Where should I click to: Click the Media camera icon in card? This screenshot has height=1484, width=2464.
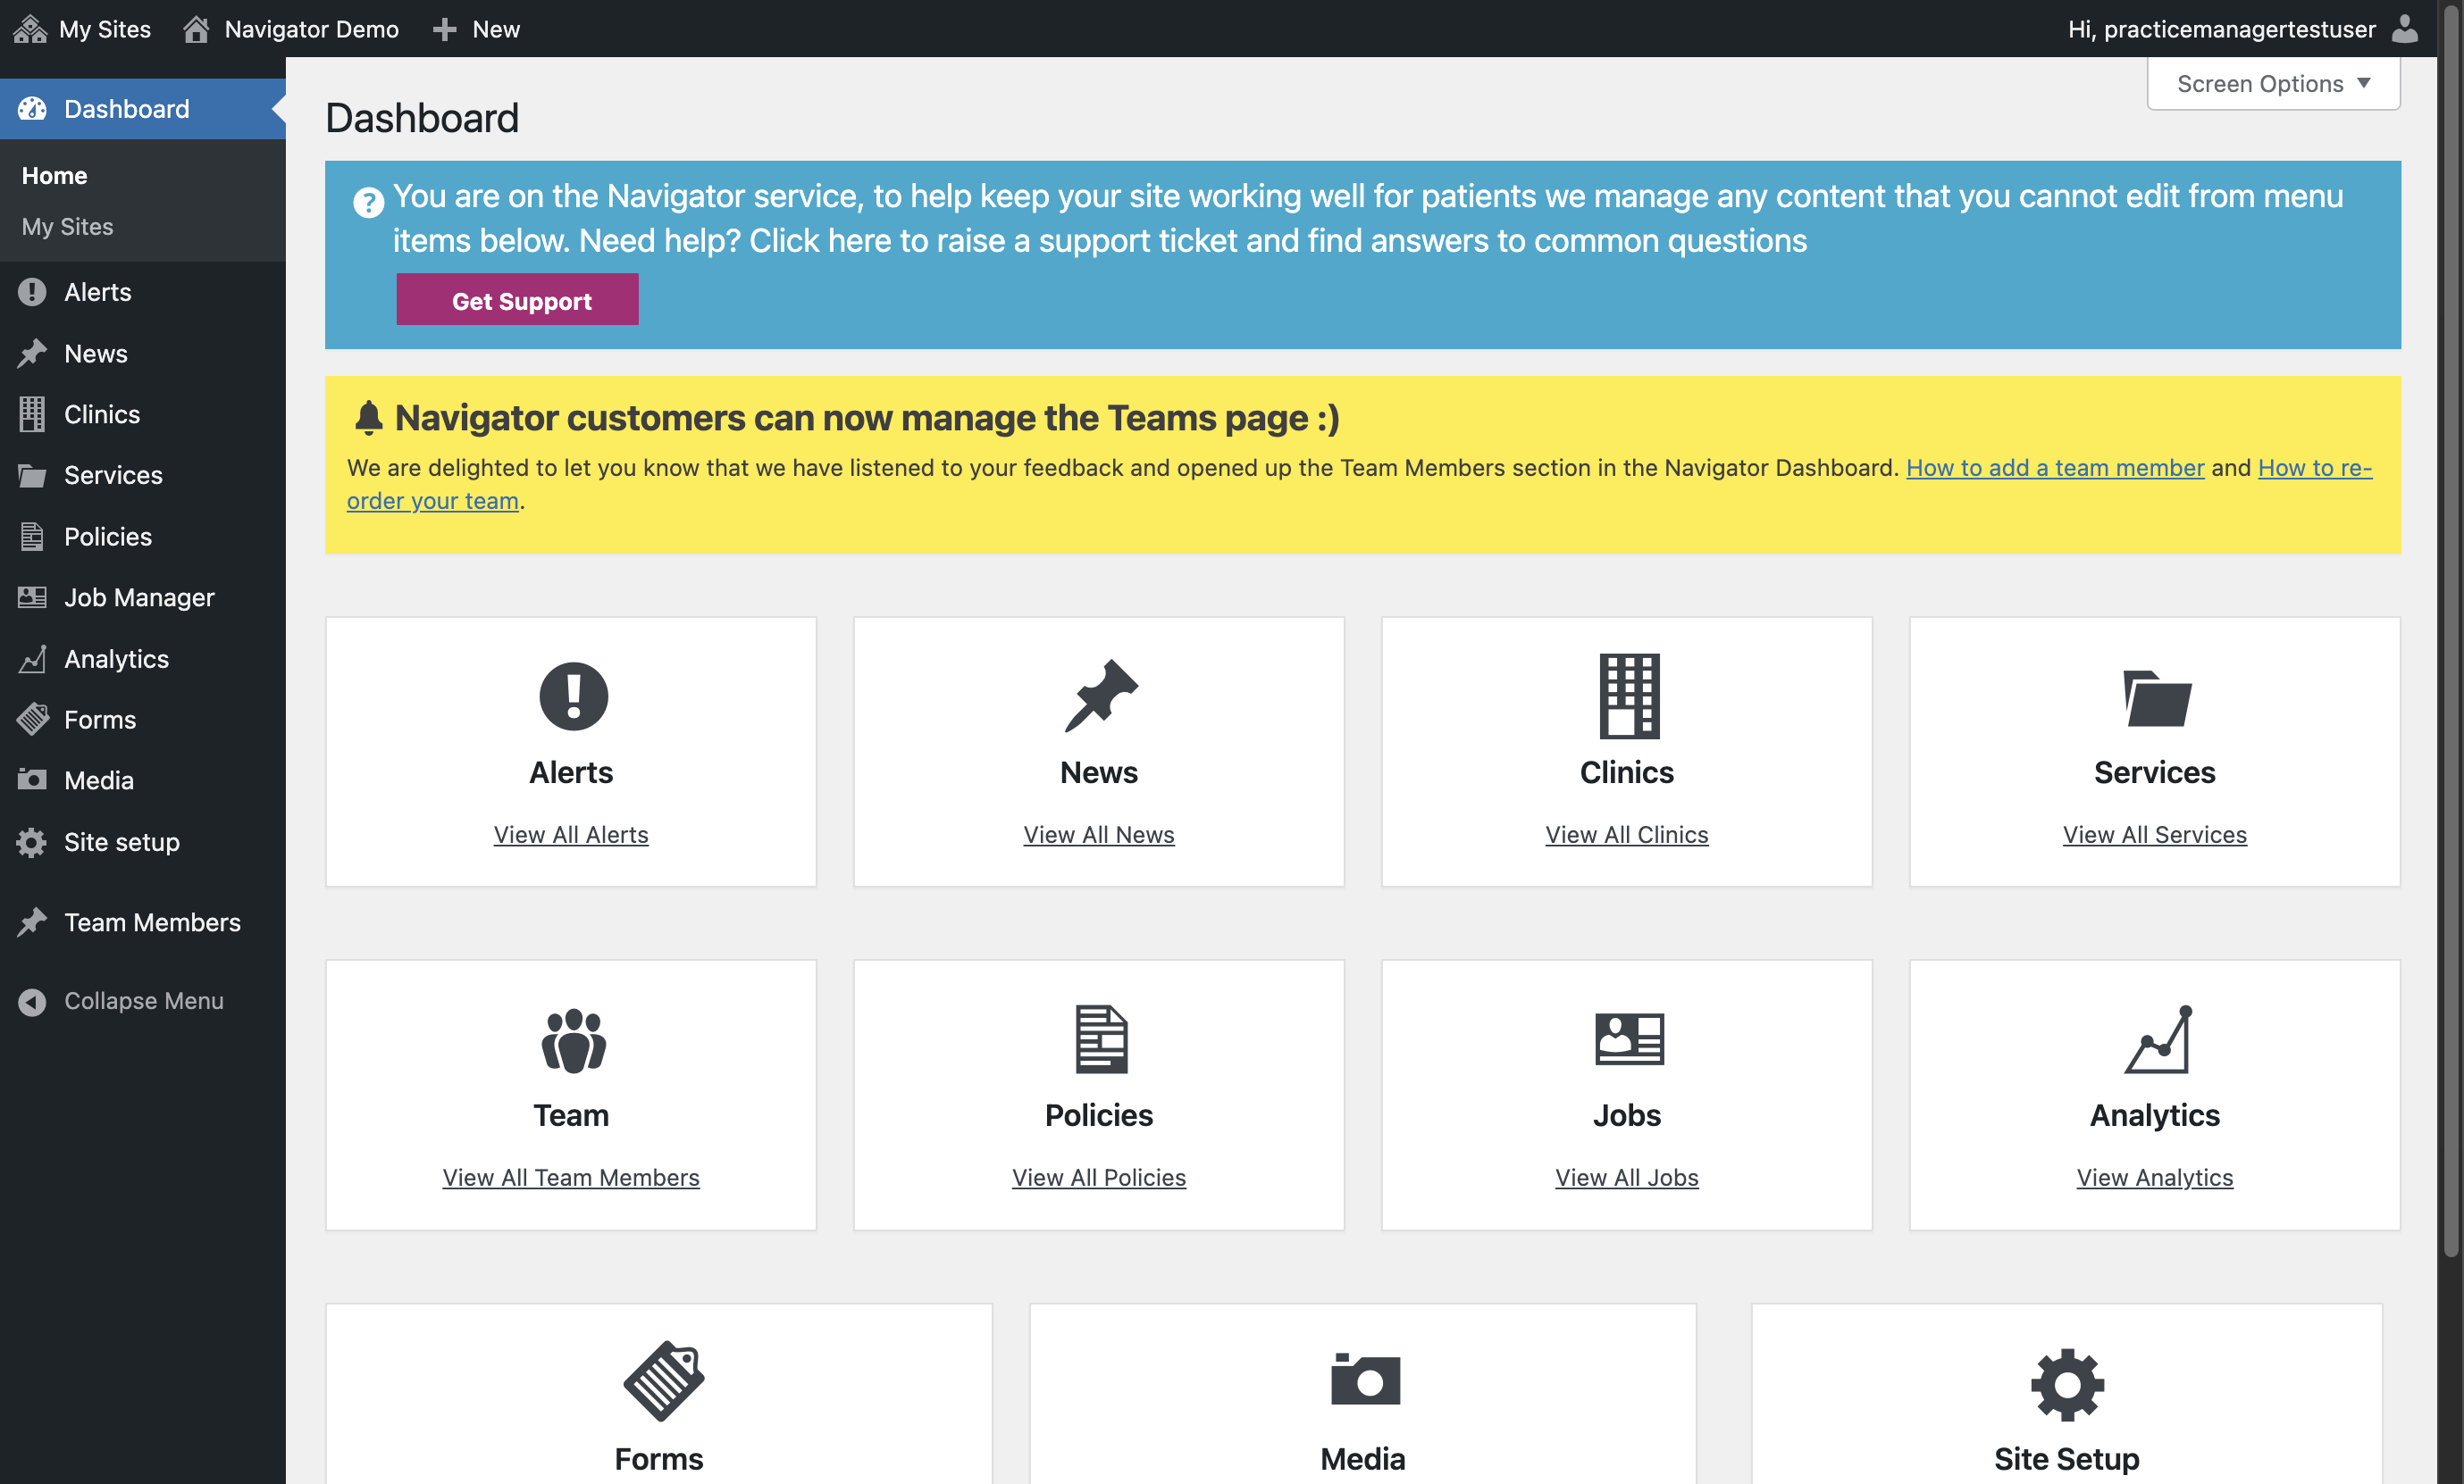click(x=1364, y=1379)
